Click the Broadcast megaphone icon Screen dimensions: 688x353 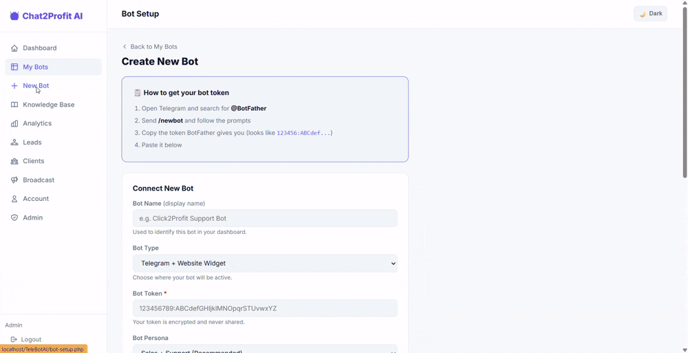[14, 180]
